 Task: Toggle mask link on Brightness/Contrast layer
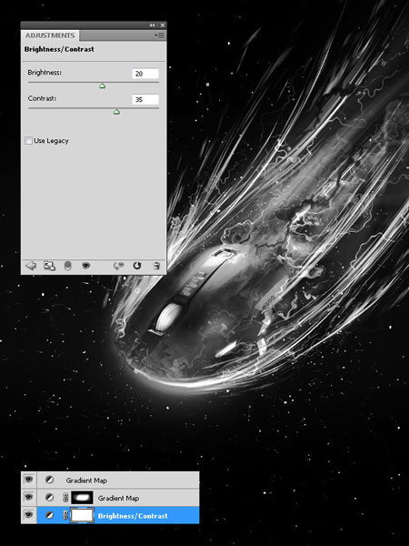[x=65, y=515]
